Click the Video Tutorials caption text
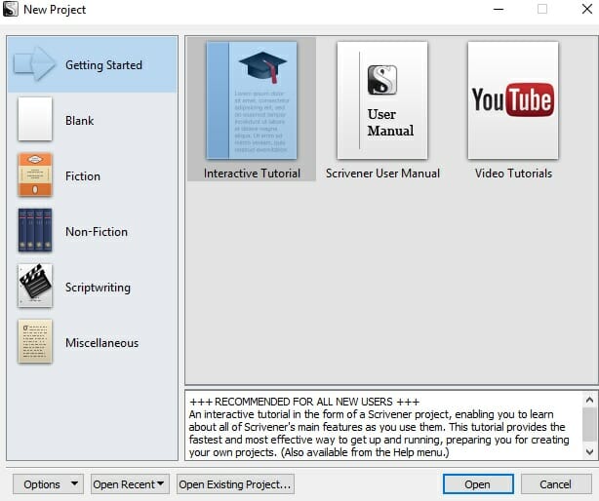Viewport: 599px width, 501px height. (x=513, y=173)
